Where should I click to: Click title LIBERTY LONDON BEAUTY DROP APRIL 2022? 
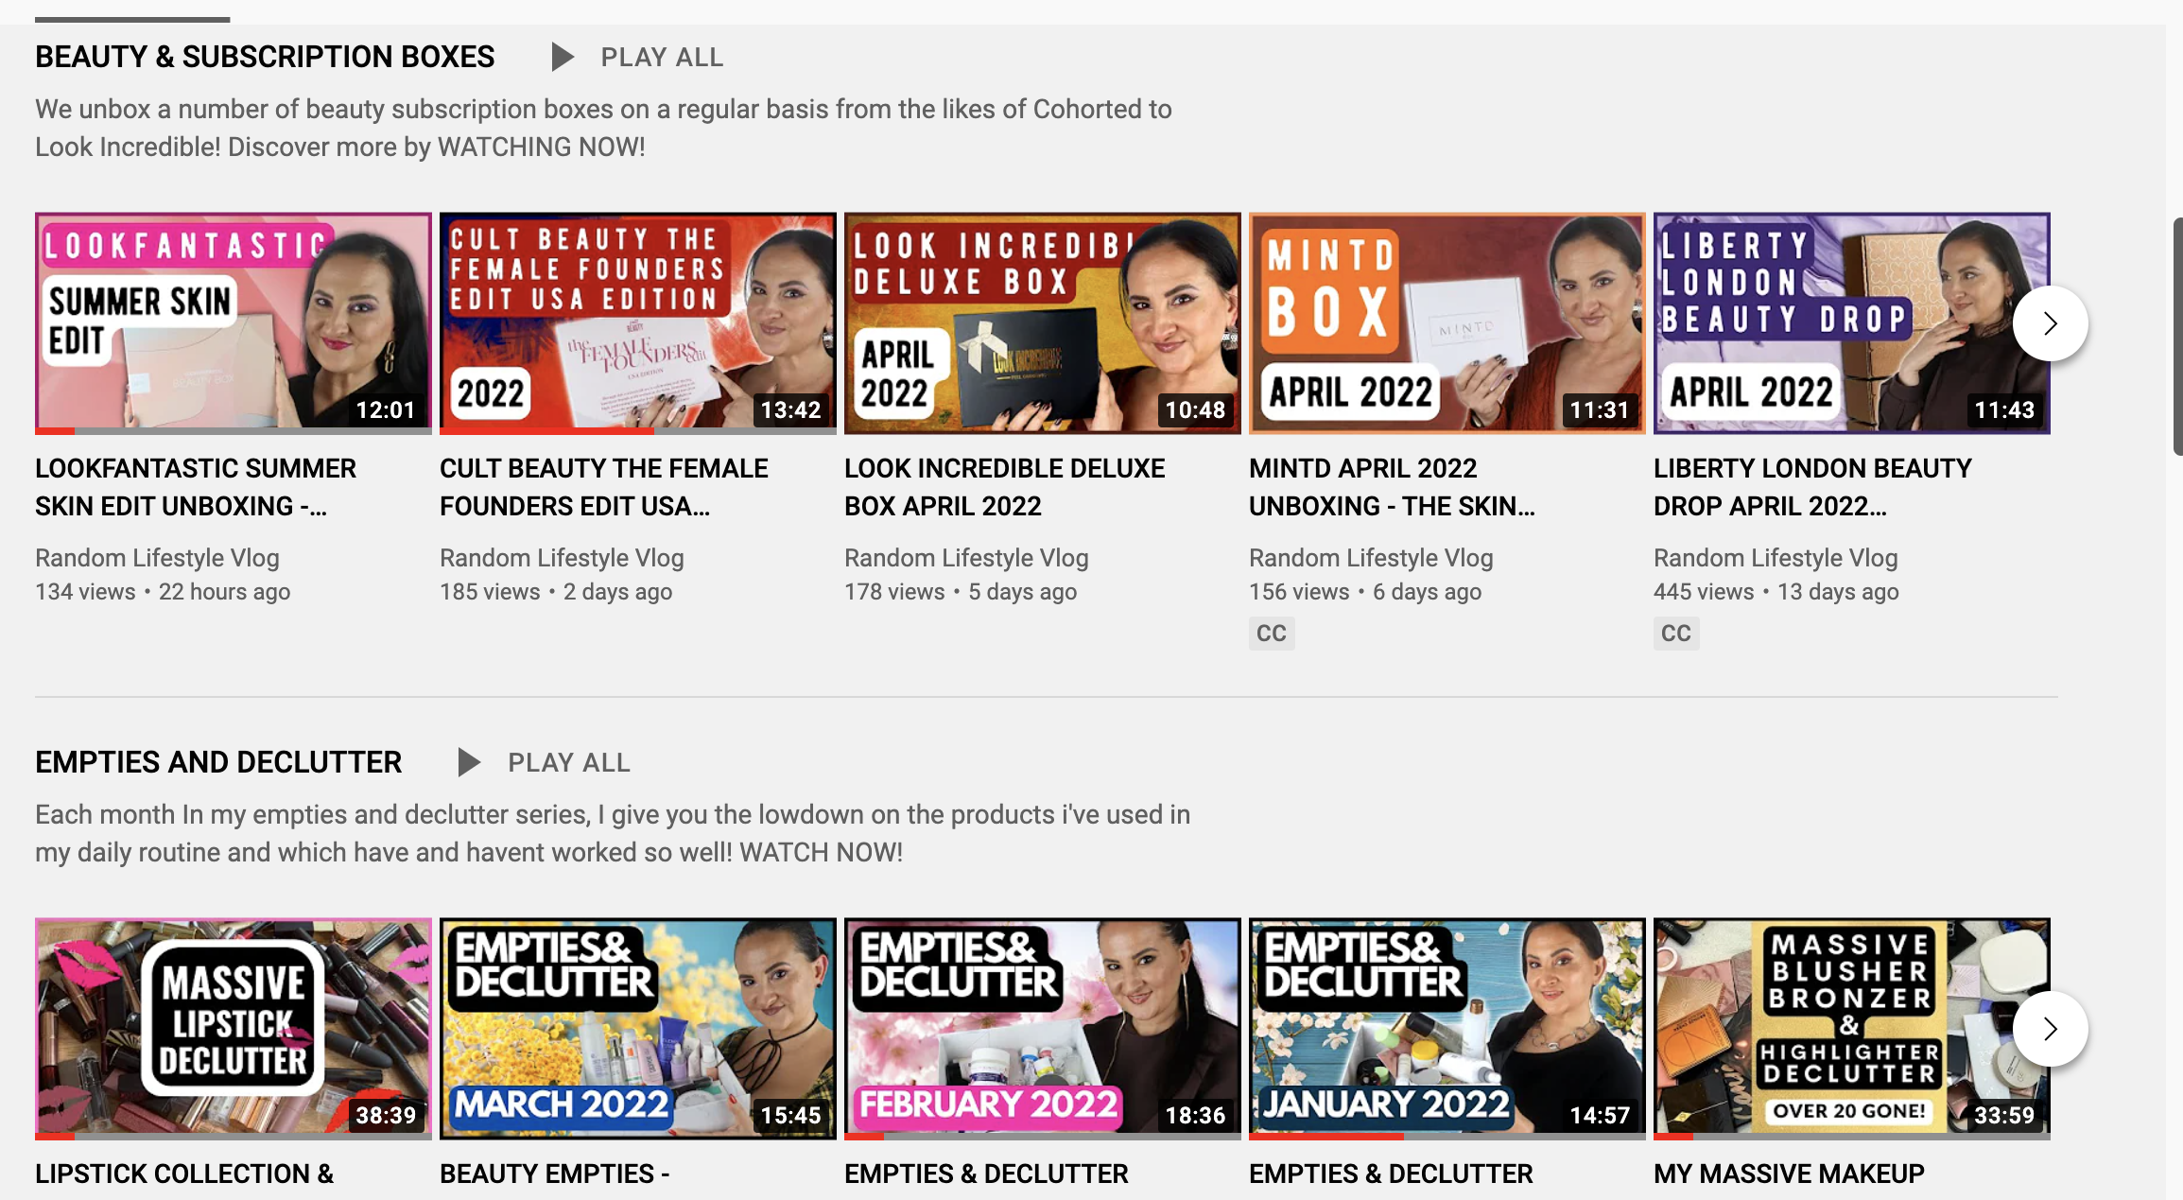point(1812,487)
